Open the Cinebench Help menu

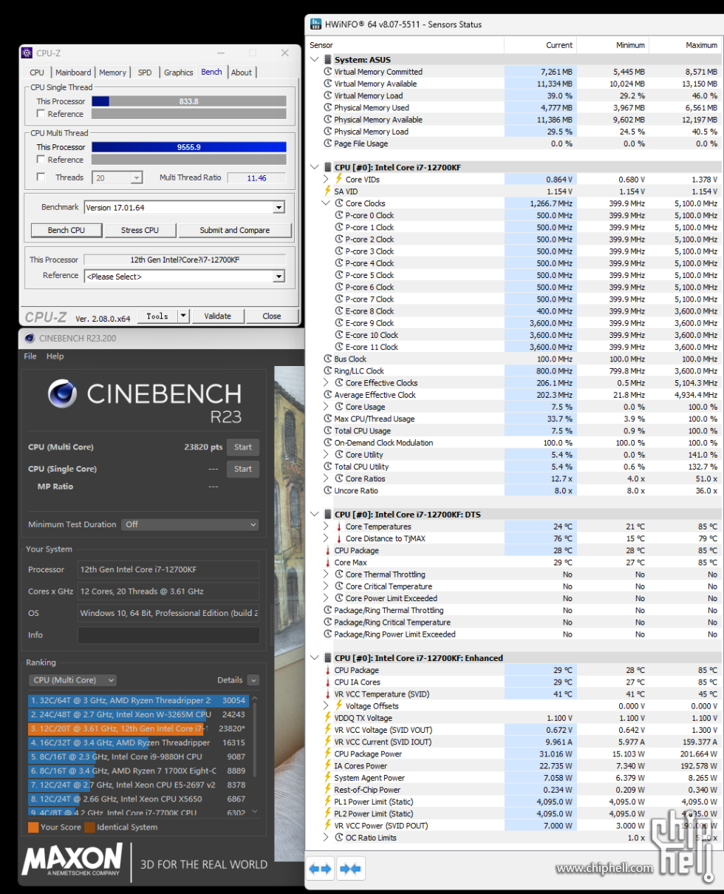point(55,356)
